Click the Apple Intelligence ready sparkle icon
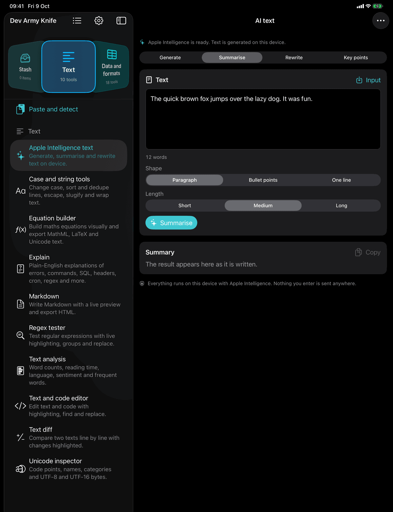 pyautogui.click(x=142, y=42)
